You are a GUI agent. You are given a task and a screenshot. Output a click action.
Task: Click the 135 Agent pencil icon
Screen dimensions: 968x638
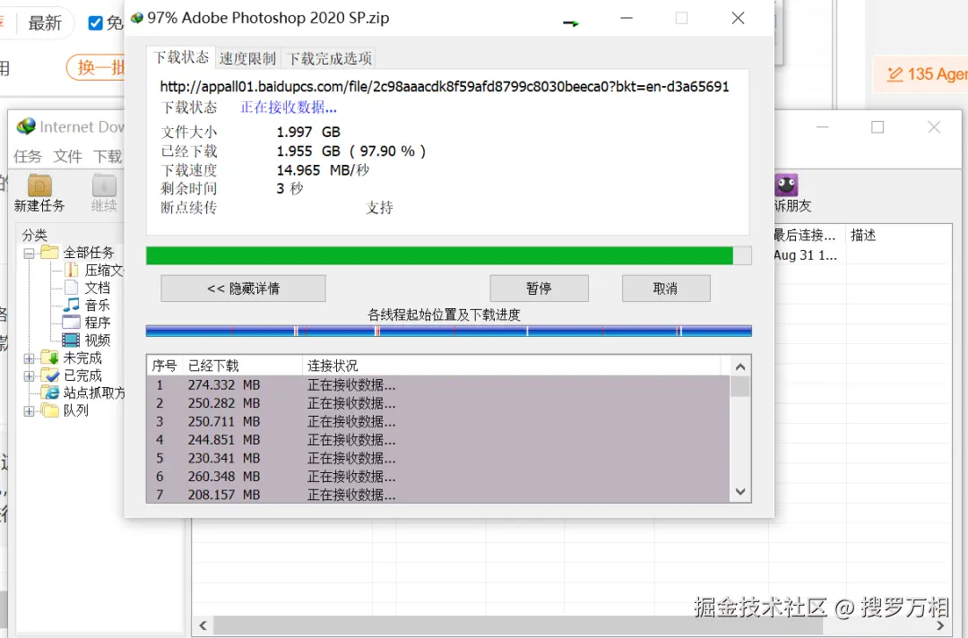[x=895, y=74]
